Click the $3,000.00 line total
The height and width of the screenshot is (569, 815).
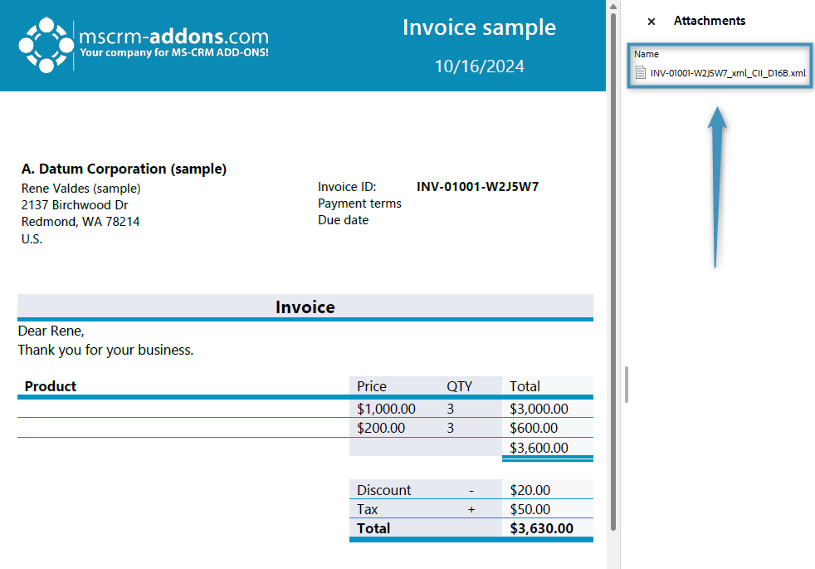tap(539, 409)
